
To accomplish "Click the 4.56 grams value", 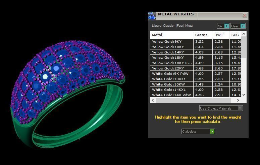I will coord(199,95).
